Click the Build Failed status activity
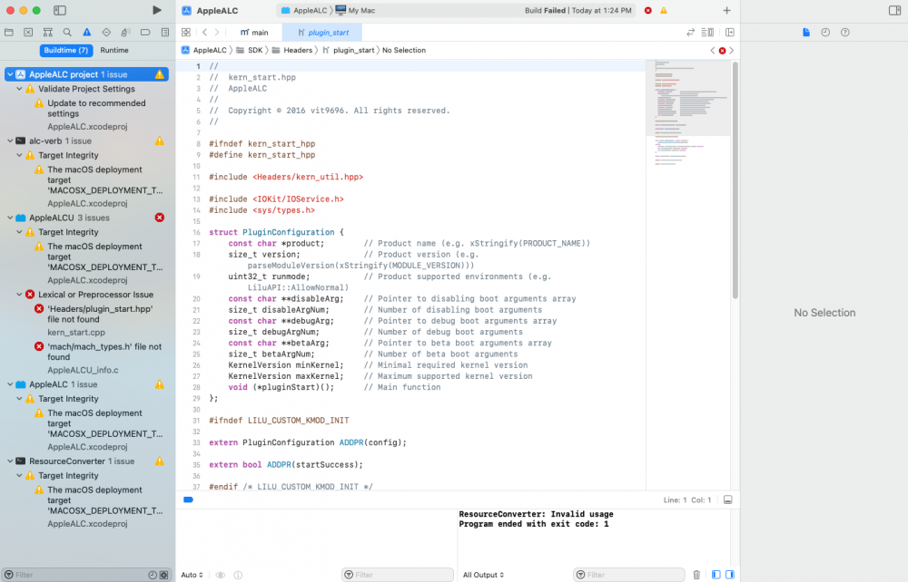Viewport: 908px width, 582px height. pyautogui.click(x=577, y=10)
